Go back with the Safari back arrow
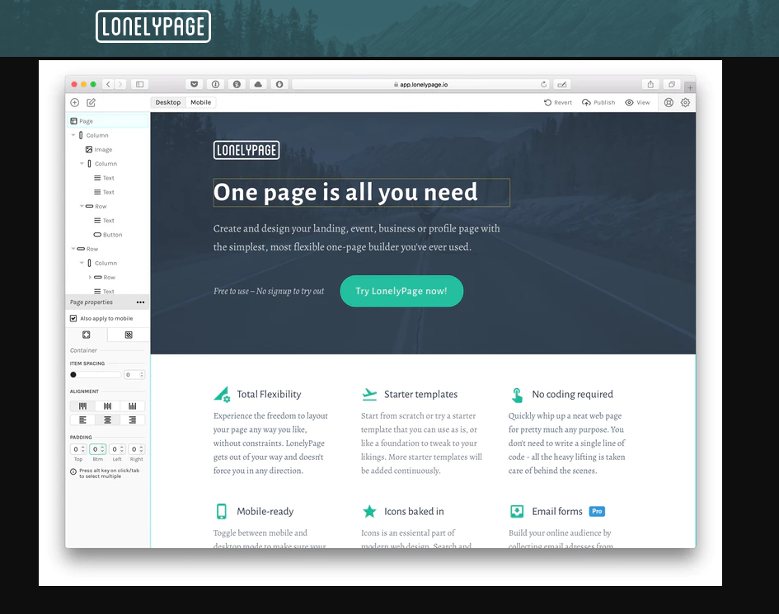This screenshot has width=779, height=614. tap(108, 84)
